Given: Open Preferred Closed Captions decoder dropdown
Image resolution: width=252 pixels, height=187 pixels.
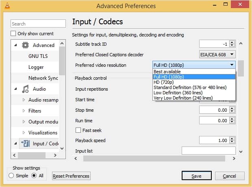Looking at the screenshot, I should (217, 54).
